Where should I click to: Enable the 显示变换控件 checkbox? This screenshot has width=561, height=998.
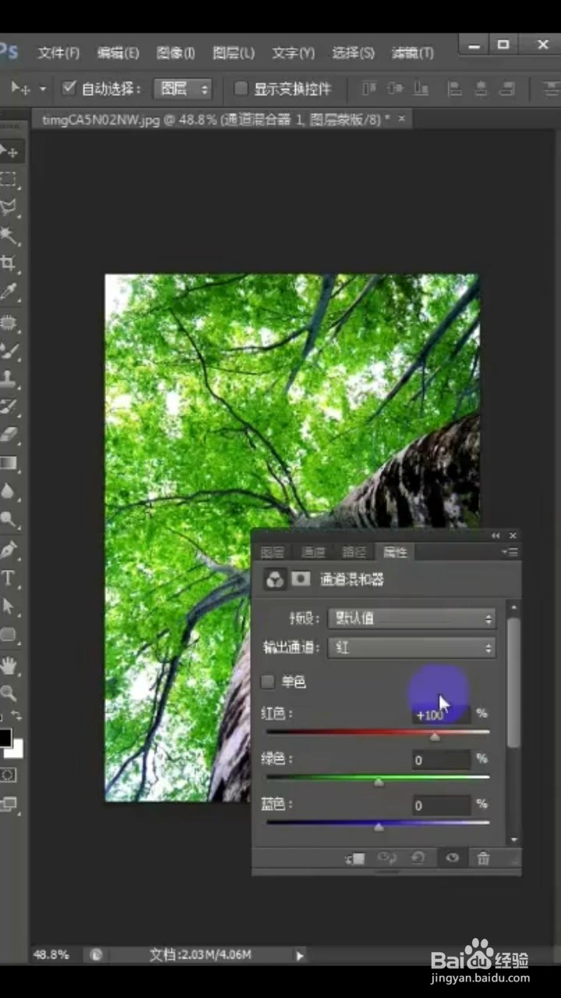tap(242, 88)
